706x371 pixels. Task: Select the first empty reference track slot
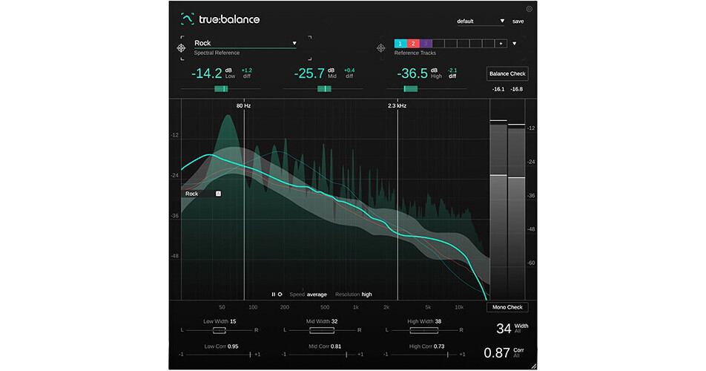438,44
